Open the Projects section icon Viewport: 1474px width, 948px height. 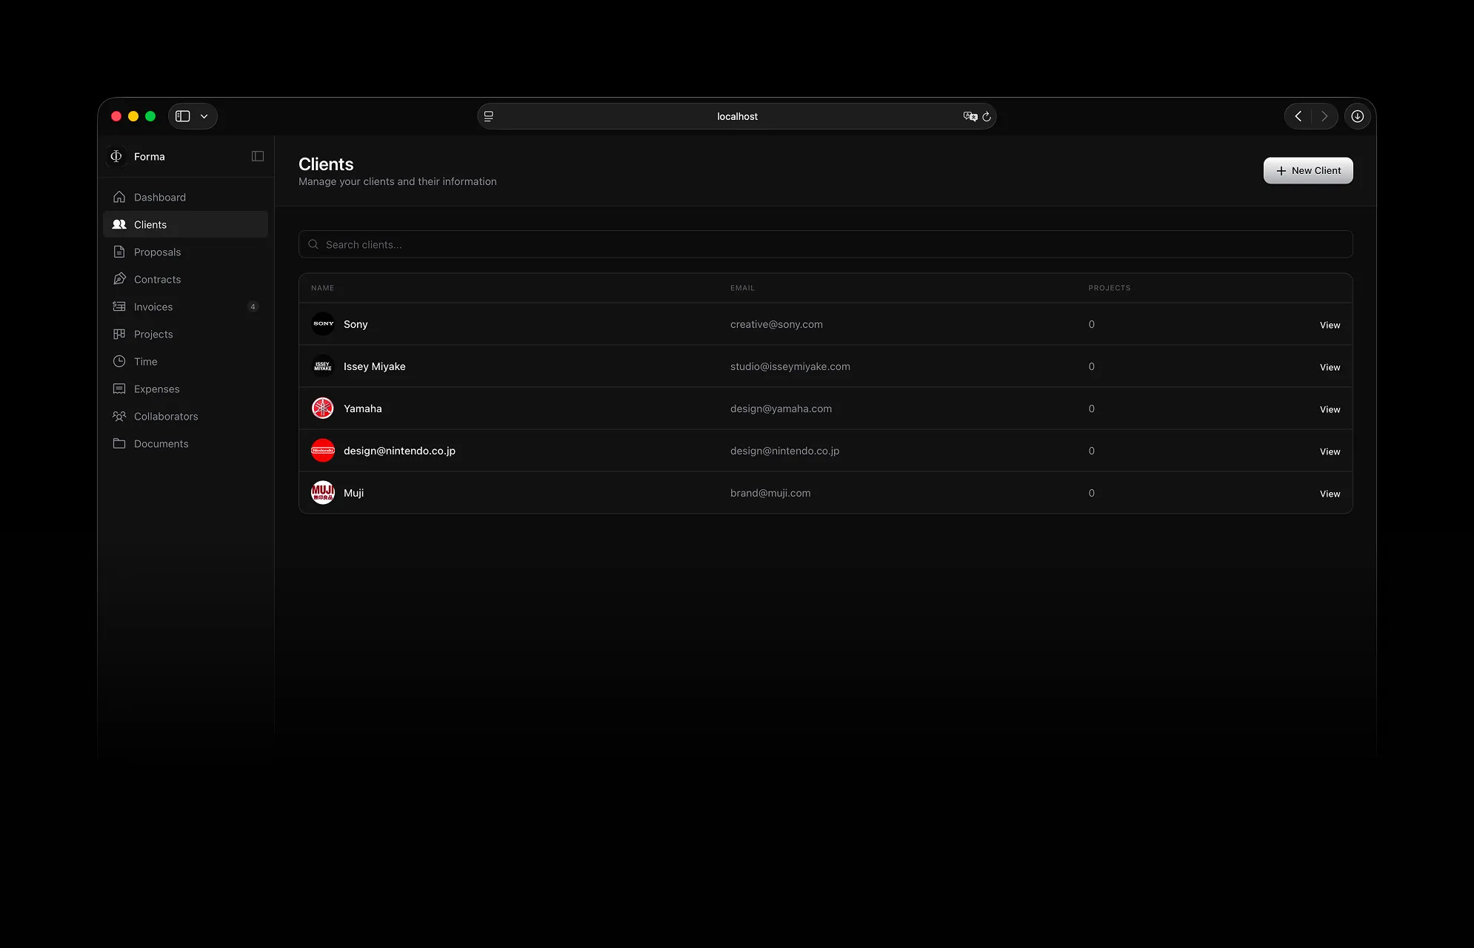tap(119, 335)
